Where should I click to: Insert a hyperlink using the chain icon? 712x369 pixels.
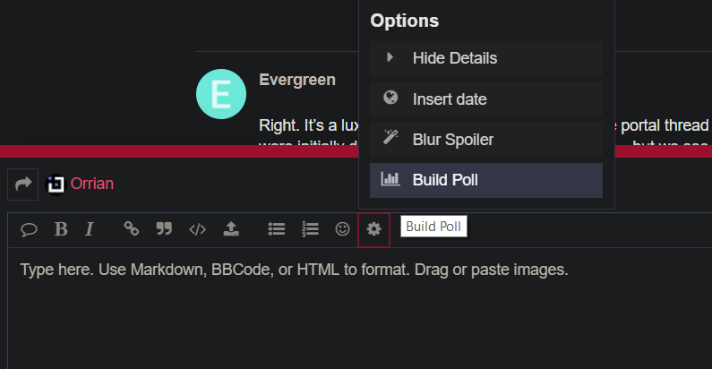click(x=132, y=229)
